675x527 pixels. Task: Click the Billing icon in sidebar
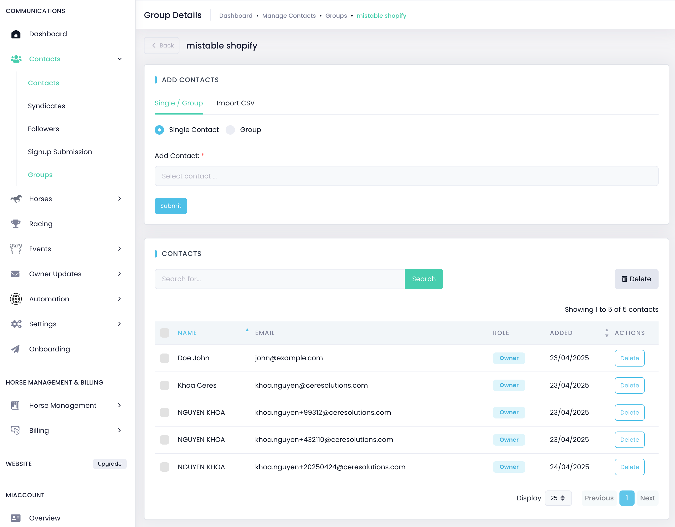[x=15, y=430]
